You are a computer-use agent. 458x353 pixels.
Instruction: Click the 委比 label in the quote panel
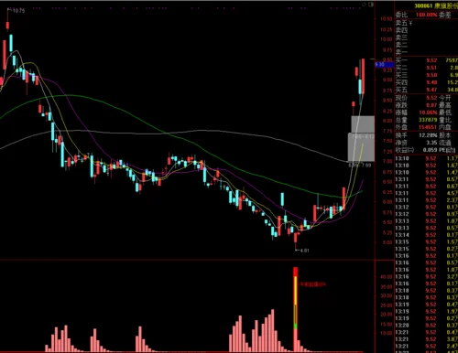click(x=401, y=15)
